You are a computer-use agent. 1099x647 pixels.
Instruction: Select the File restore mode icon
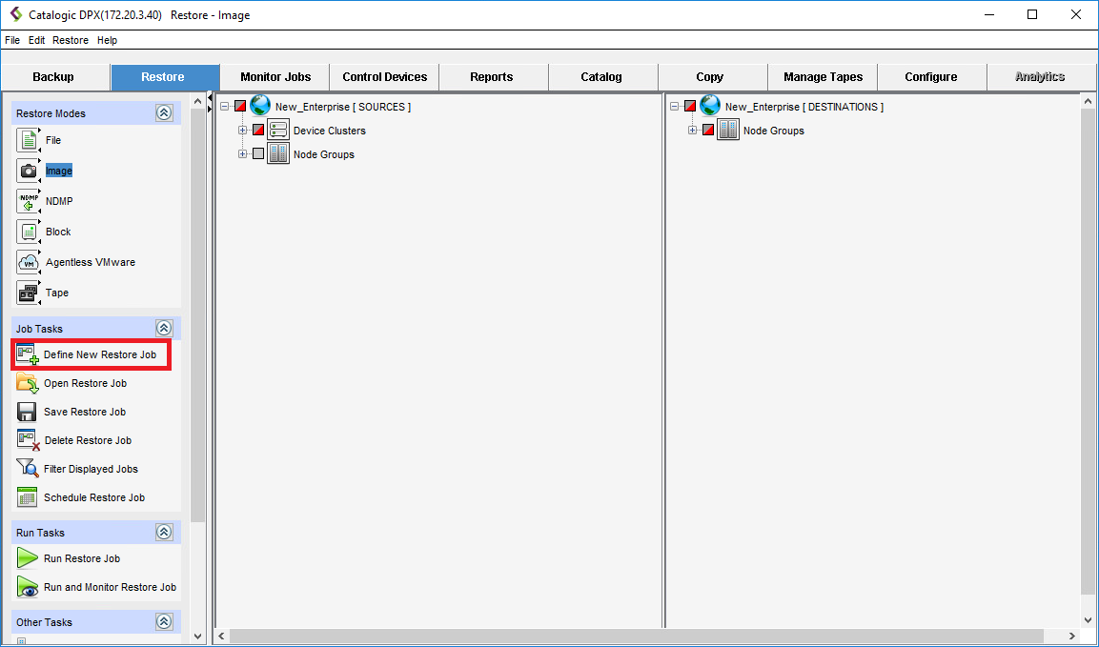point(28,140)
